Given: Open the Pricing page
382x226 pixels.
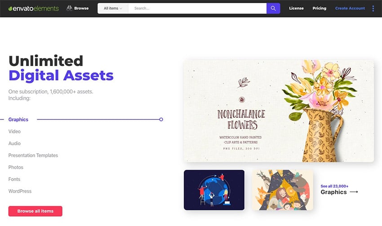Looking at the screenshot, I should tap(320, 8).
